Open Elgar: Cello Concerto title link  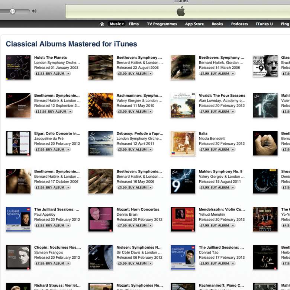coord(57,133)
